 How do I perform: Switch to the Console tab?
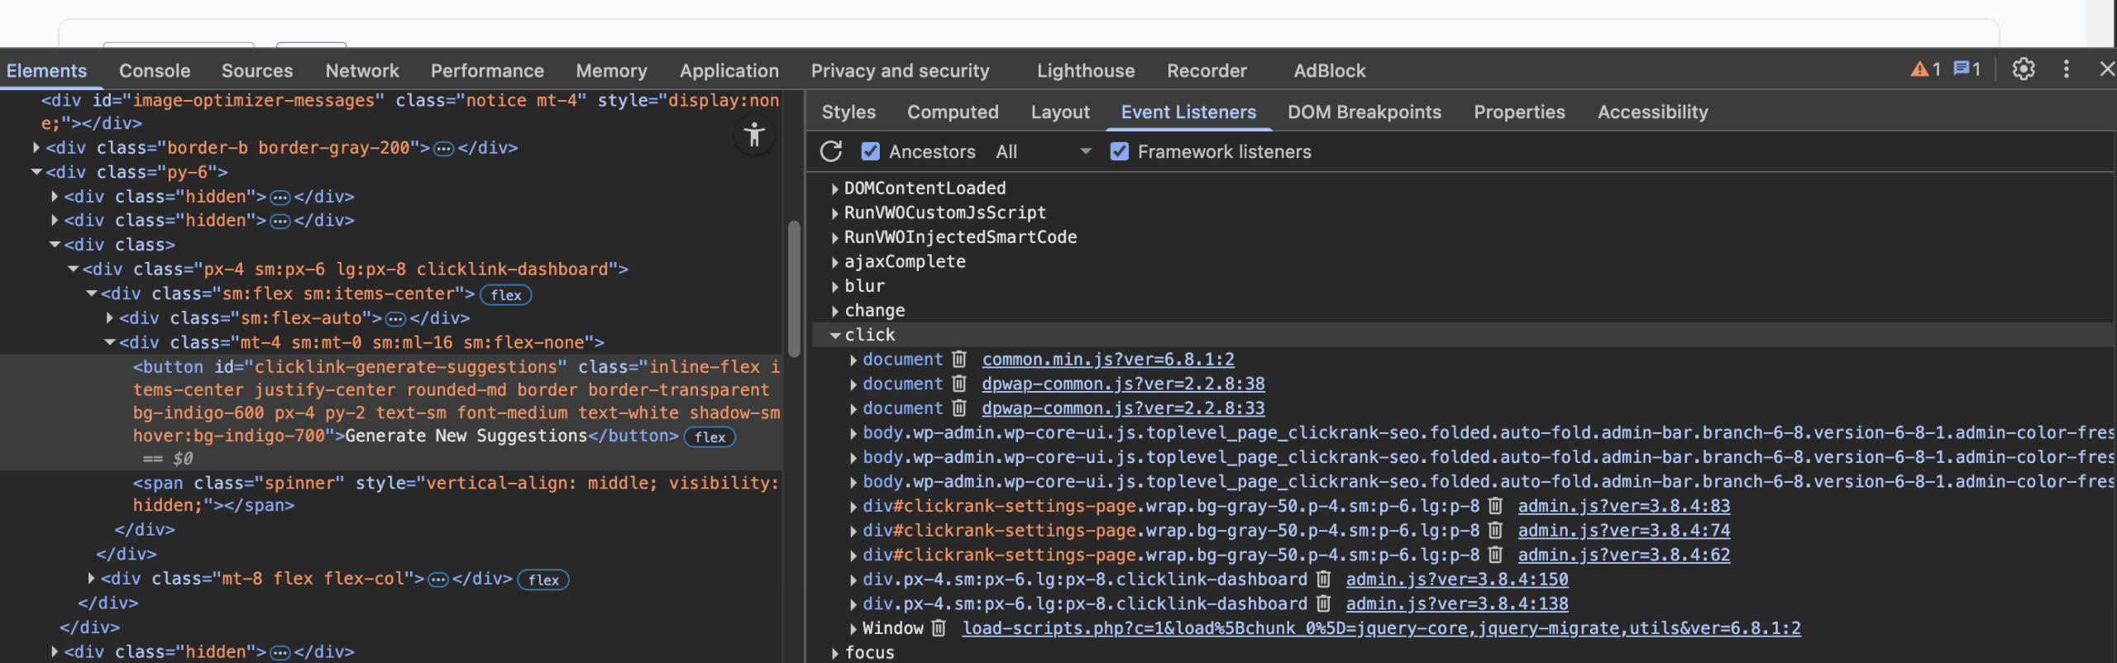point(155,71)
